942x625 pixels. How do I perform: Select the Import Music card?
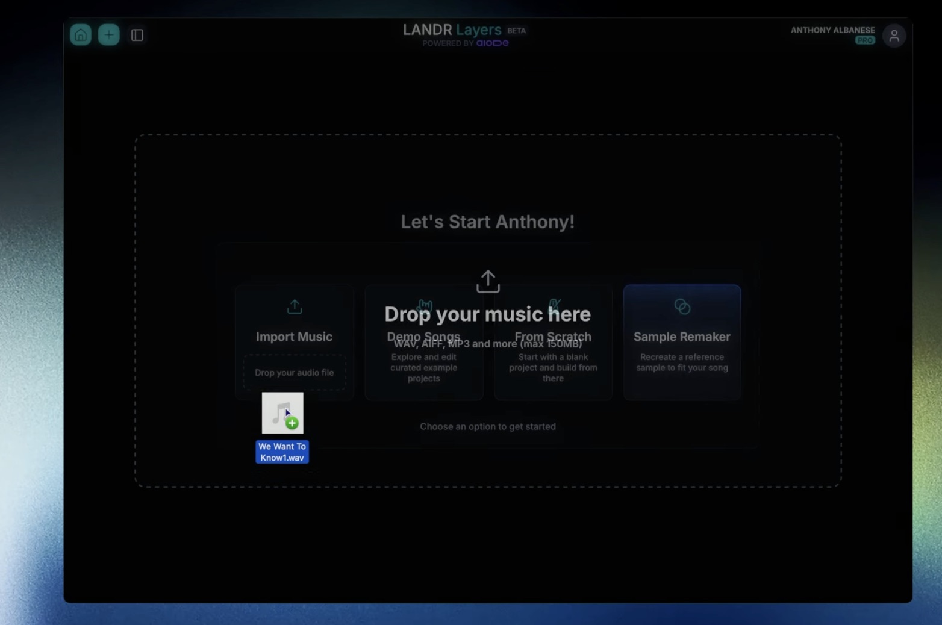point(295,342)
